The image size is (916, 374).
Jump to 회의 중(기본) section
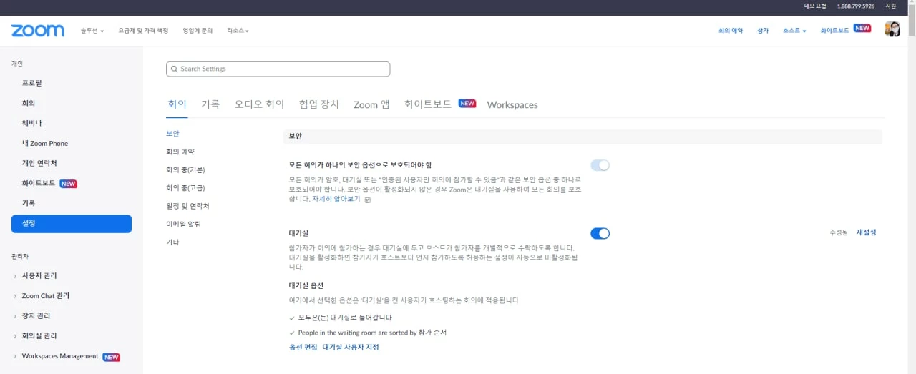pos(186,170)
